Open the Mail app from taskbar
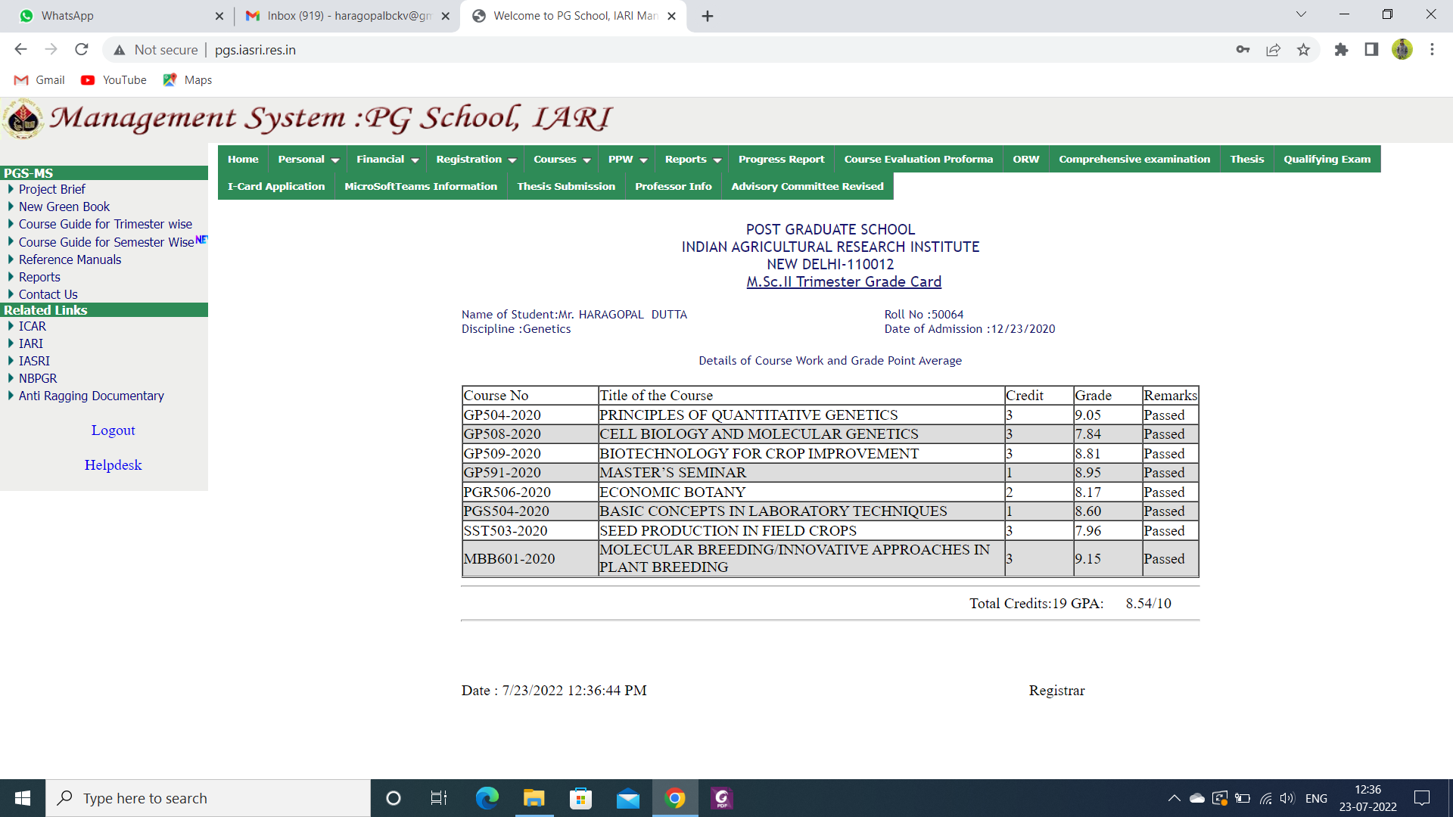Viewport: 1453px width, 817px height. [627, 798]
